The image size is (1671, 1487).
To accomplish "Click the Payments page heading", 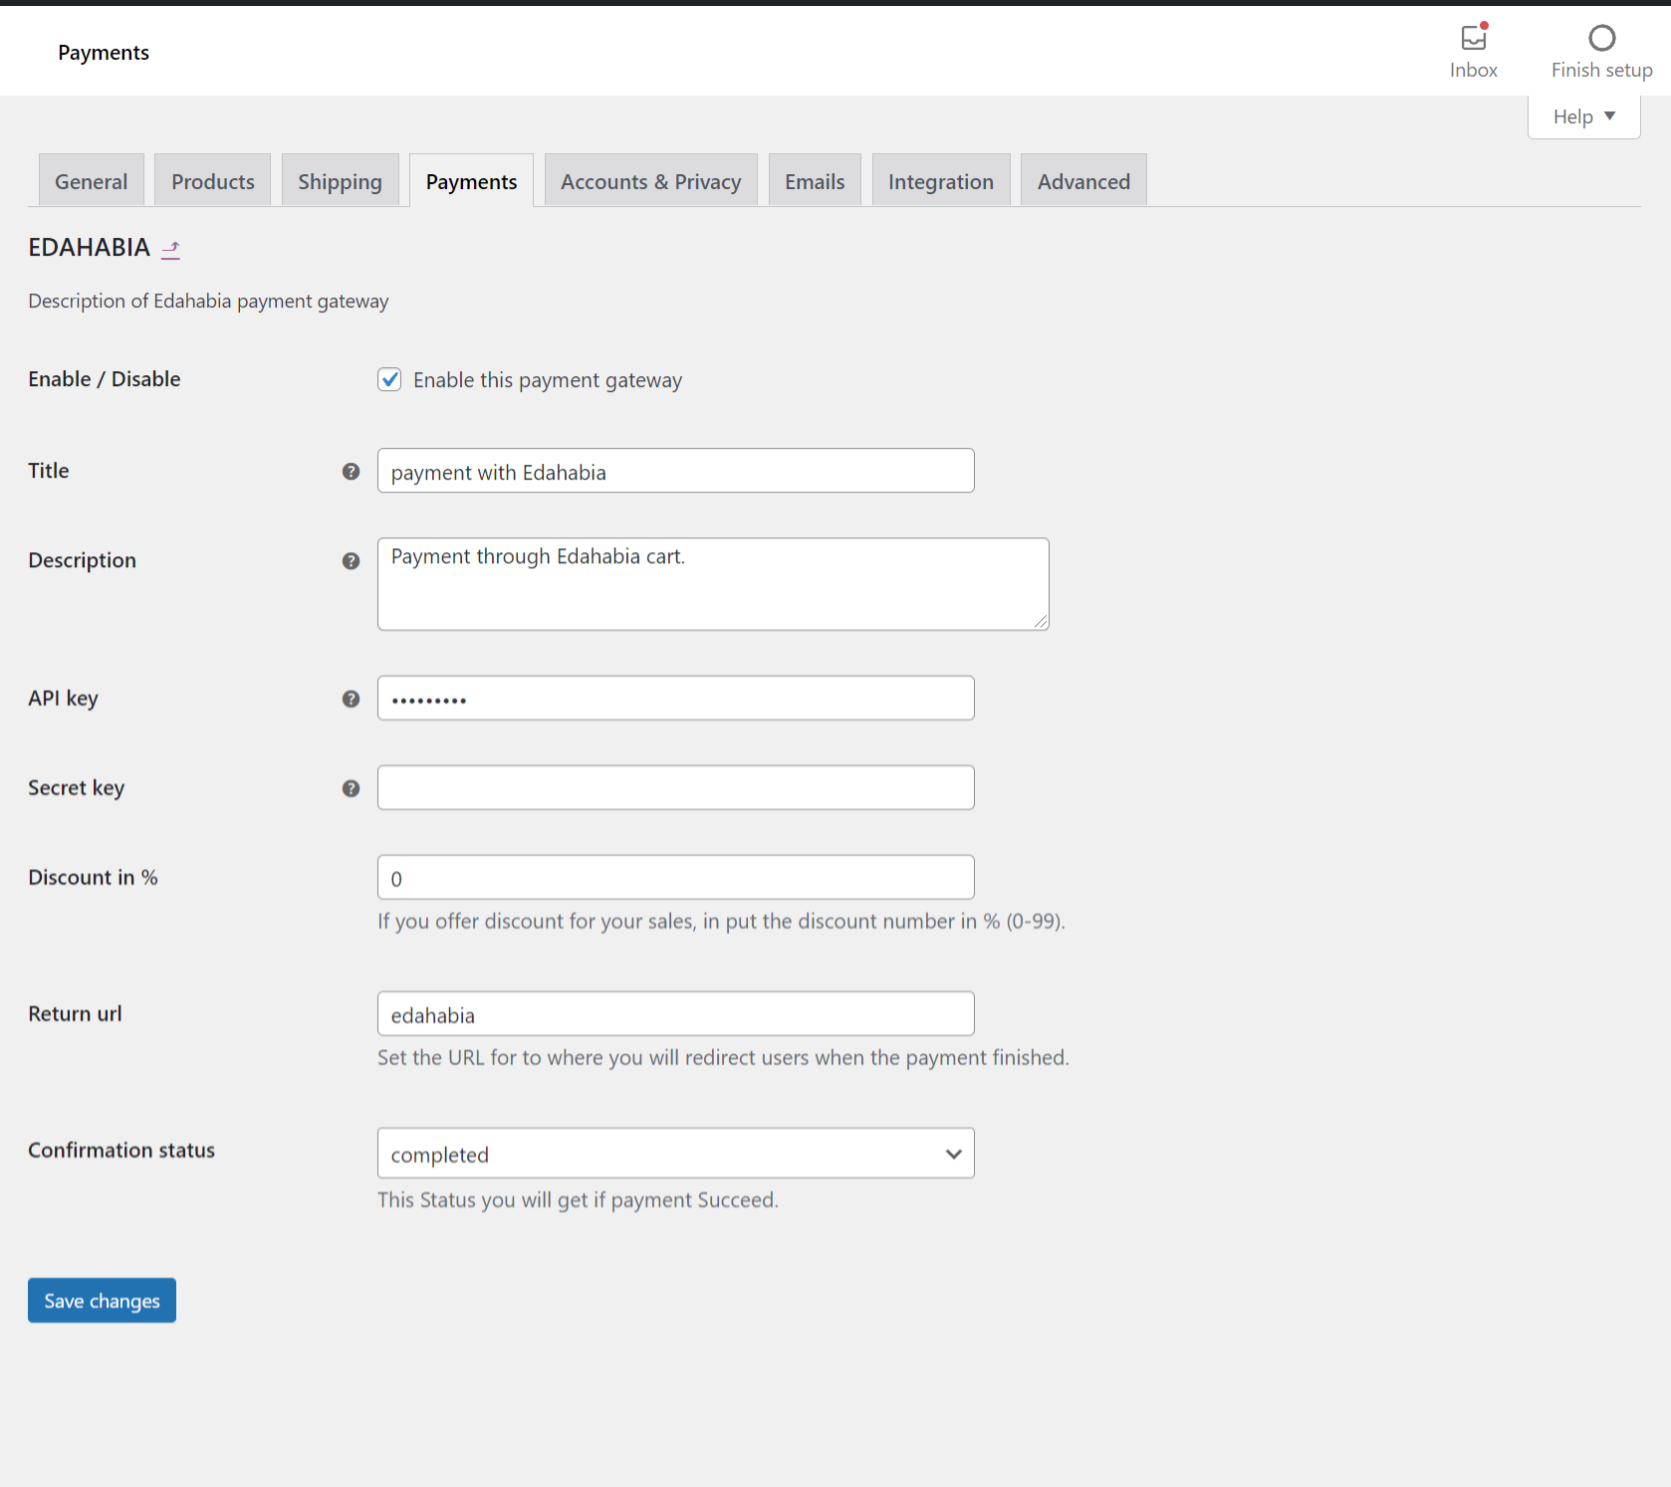I will coord(104,53).
